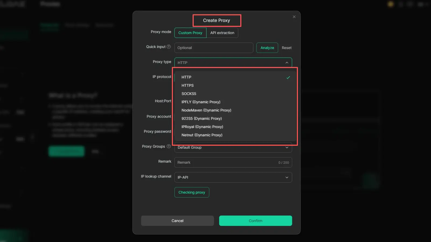431x242 pixels.
Task: Collapse the Proxy type dropdown
Action: coord(287,63)
